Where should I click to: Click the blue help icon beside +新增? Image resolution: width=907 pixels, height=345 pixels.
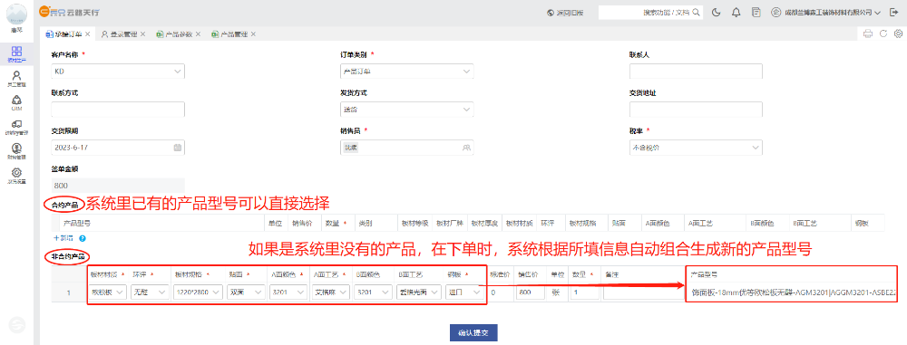tap(83, 237)
